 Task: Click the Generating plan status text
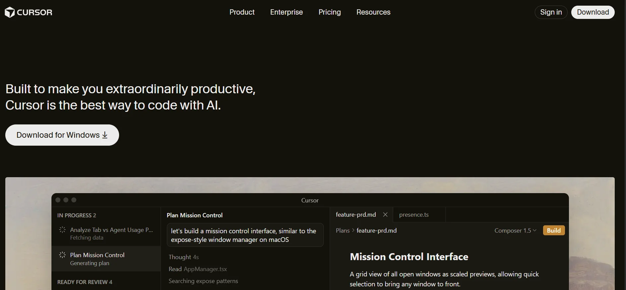click(x=90, y=263)
